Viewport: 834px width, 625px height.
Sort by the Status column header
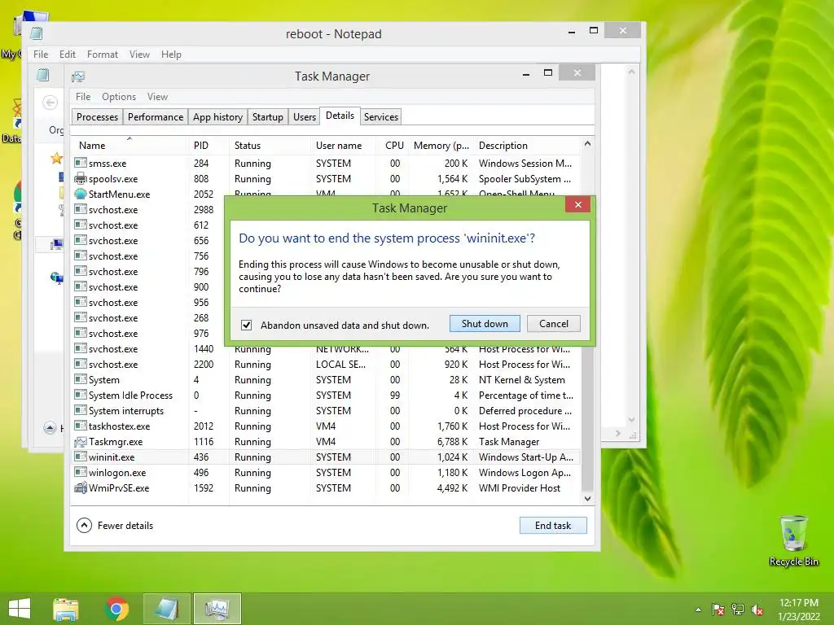coord(269,145)
